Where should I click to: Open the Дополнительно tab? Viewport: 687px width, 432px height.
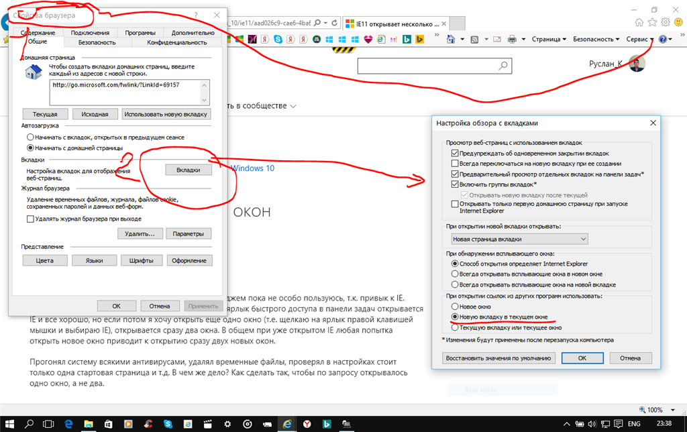(x=193, y=33)
